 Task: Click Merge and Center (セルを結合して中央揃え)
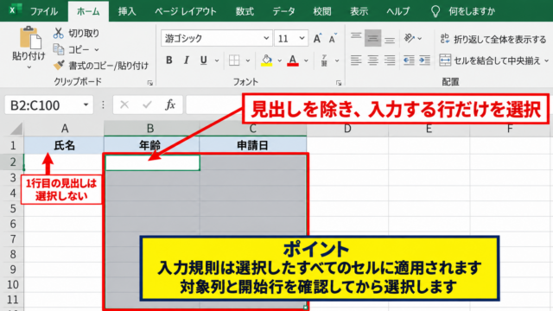click(490, 60)
